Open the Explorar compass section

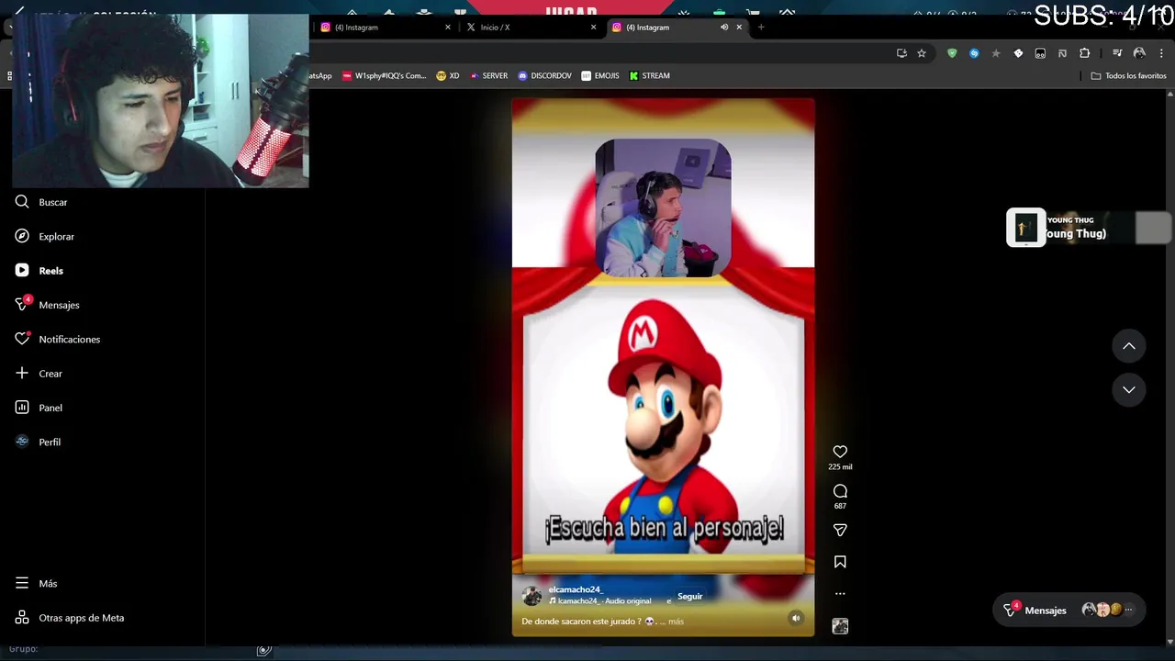click(x=44, y=236)
